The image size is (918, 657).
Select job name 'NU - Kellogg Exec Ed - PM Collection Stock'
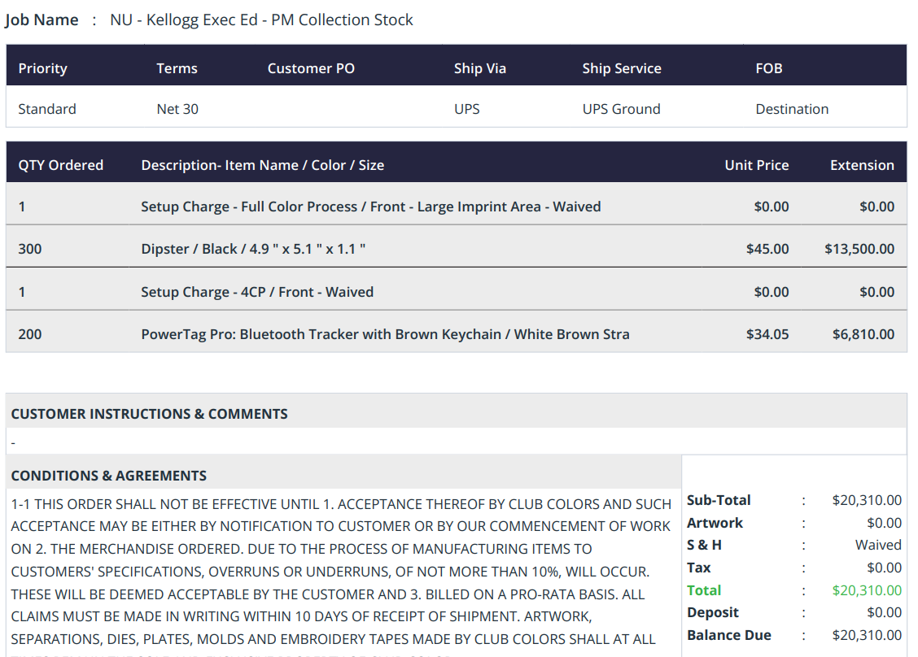coord(261,20)
